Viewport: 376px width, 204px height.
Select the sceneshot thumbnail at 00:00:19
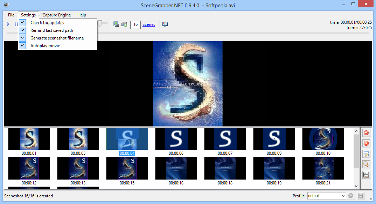pyautogui.click(x=274, y=168)
